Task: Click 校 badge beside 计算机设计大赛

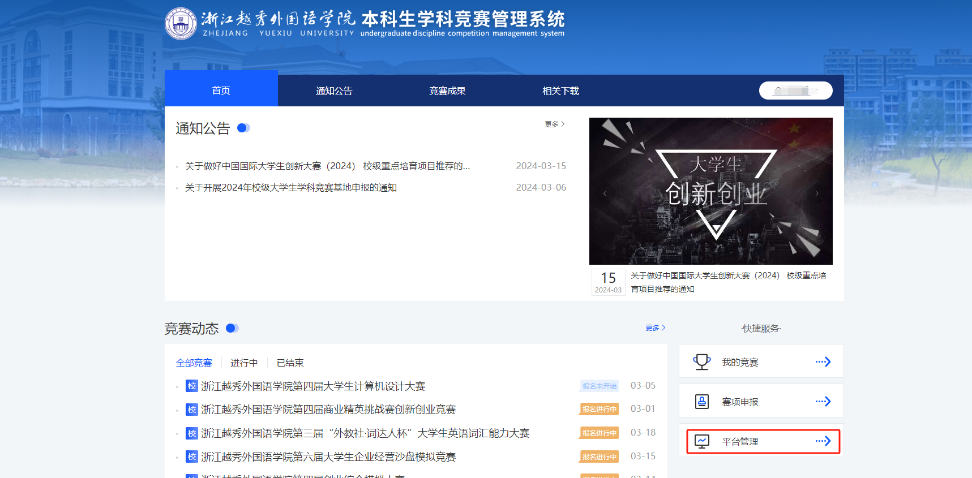Action: 192,386
